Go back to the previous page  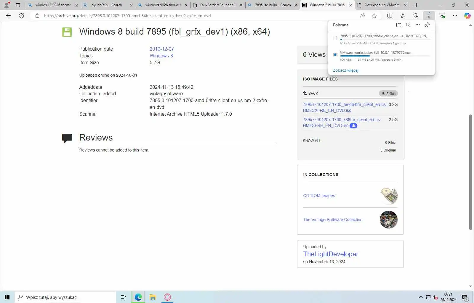[x=8, y=16]
